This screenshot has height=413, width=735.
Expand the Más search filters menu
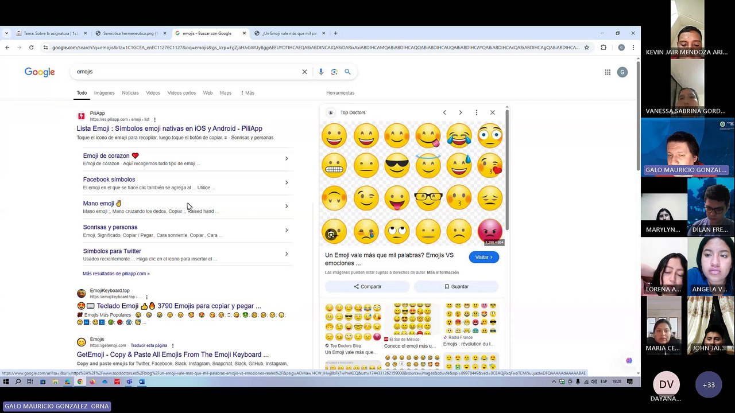pos(247,93)
